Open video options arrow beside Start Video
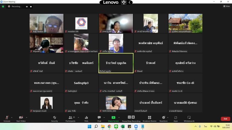The height and width of the screenshot is (130, 232). coord(27,117)
